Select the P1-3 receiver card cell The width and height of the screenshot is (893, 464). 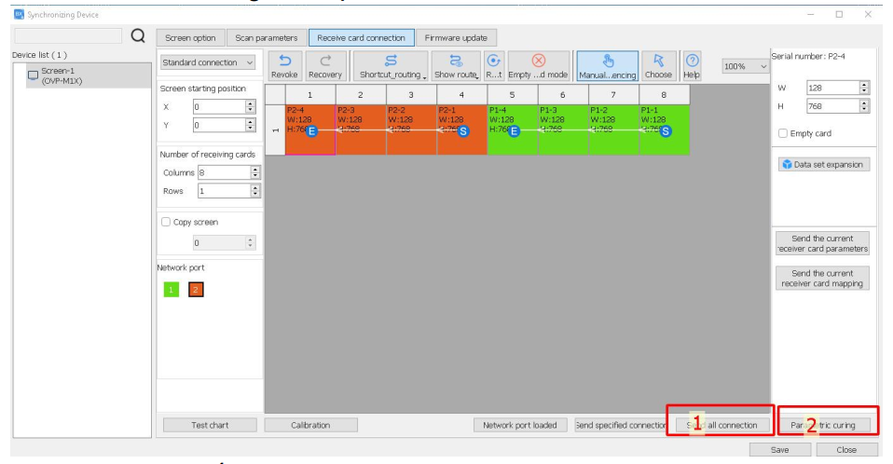563,130
